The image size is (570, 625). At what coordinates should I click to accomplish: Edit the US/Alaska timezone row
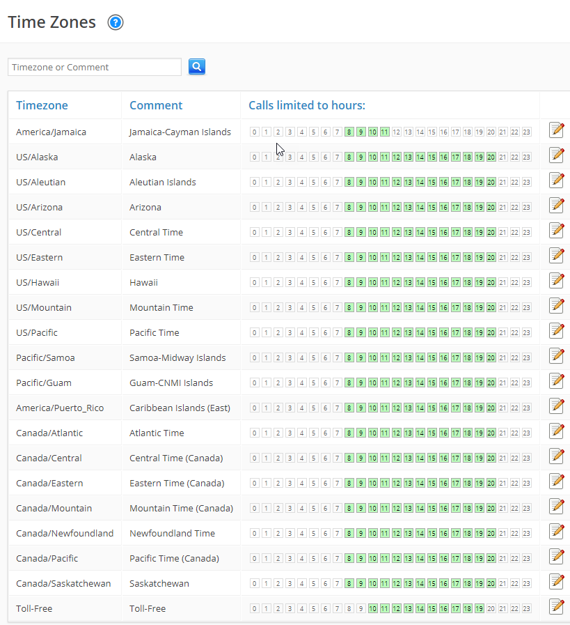tap(557, 155)
